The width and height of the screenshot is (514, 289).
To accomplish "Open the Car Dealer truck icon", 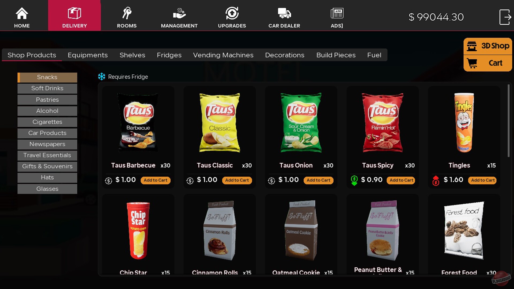I will tap(284, 13).
